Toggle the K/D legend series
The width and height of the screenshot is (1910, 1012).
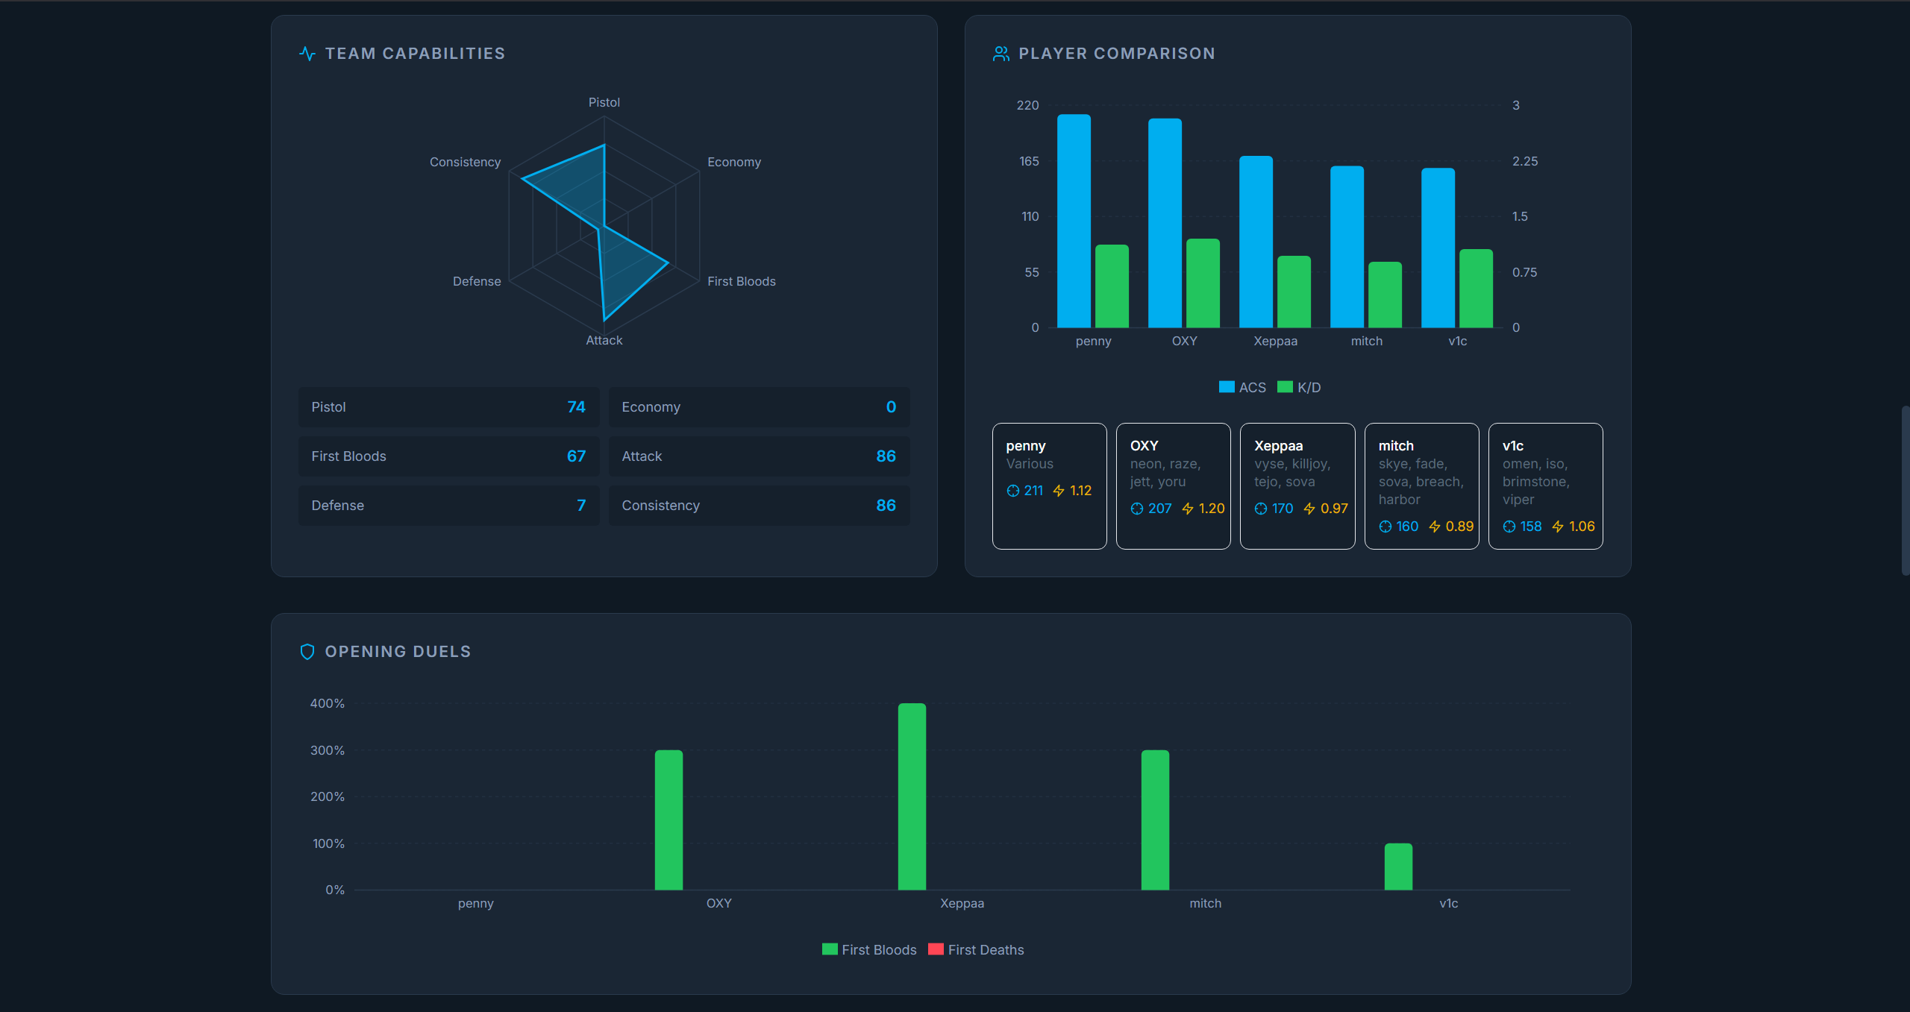click(x=1300, y=387)
